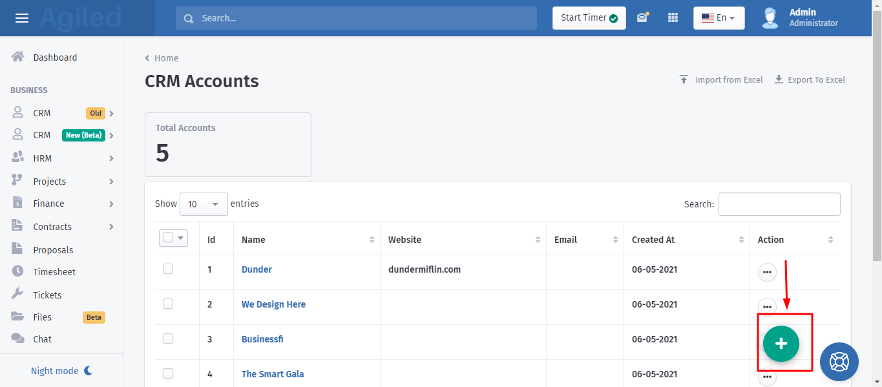This screenshot has width=882, height=387.
Task: Open the blue help lifebuoy icon
Action: [839, 362]
